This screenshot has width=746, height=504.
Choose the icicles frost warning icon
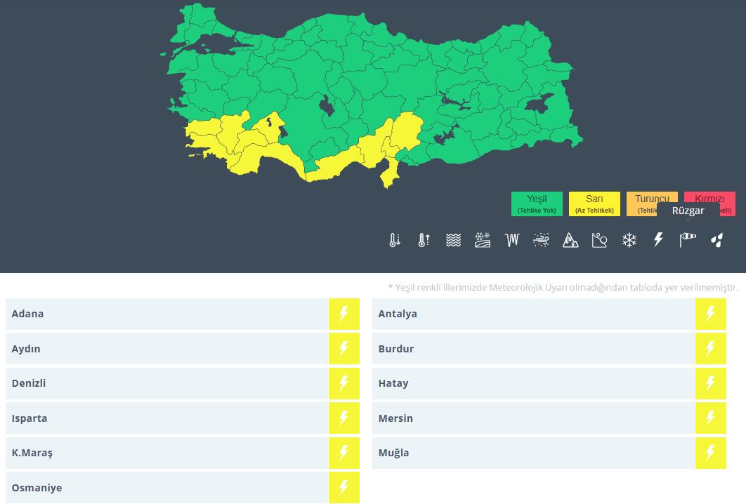tap(511, 240)
